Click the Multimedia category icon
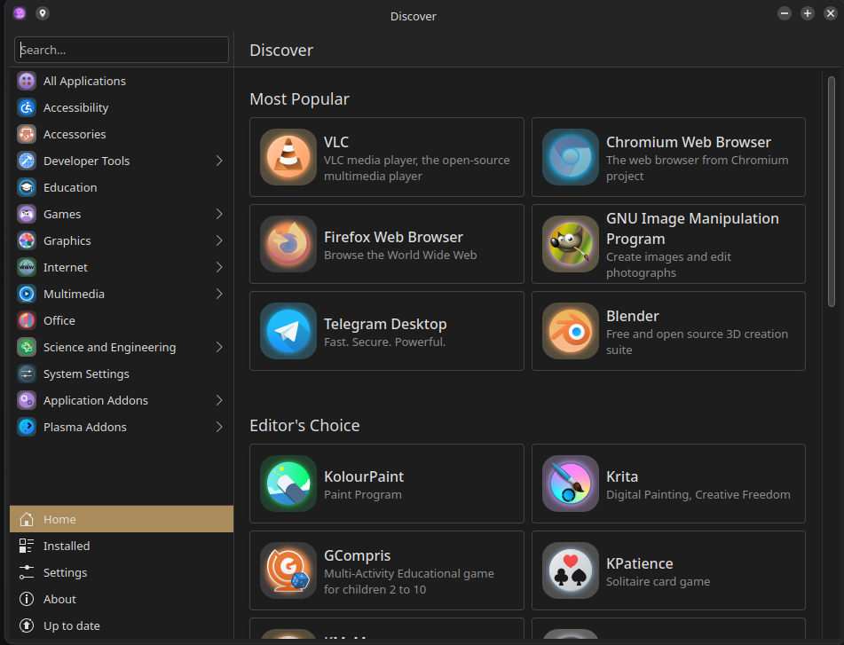 click(27, 295)
